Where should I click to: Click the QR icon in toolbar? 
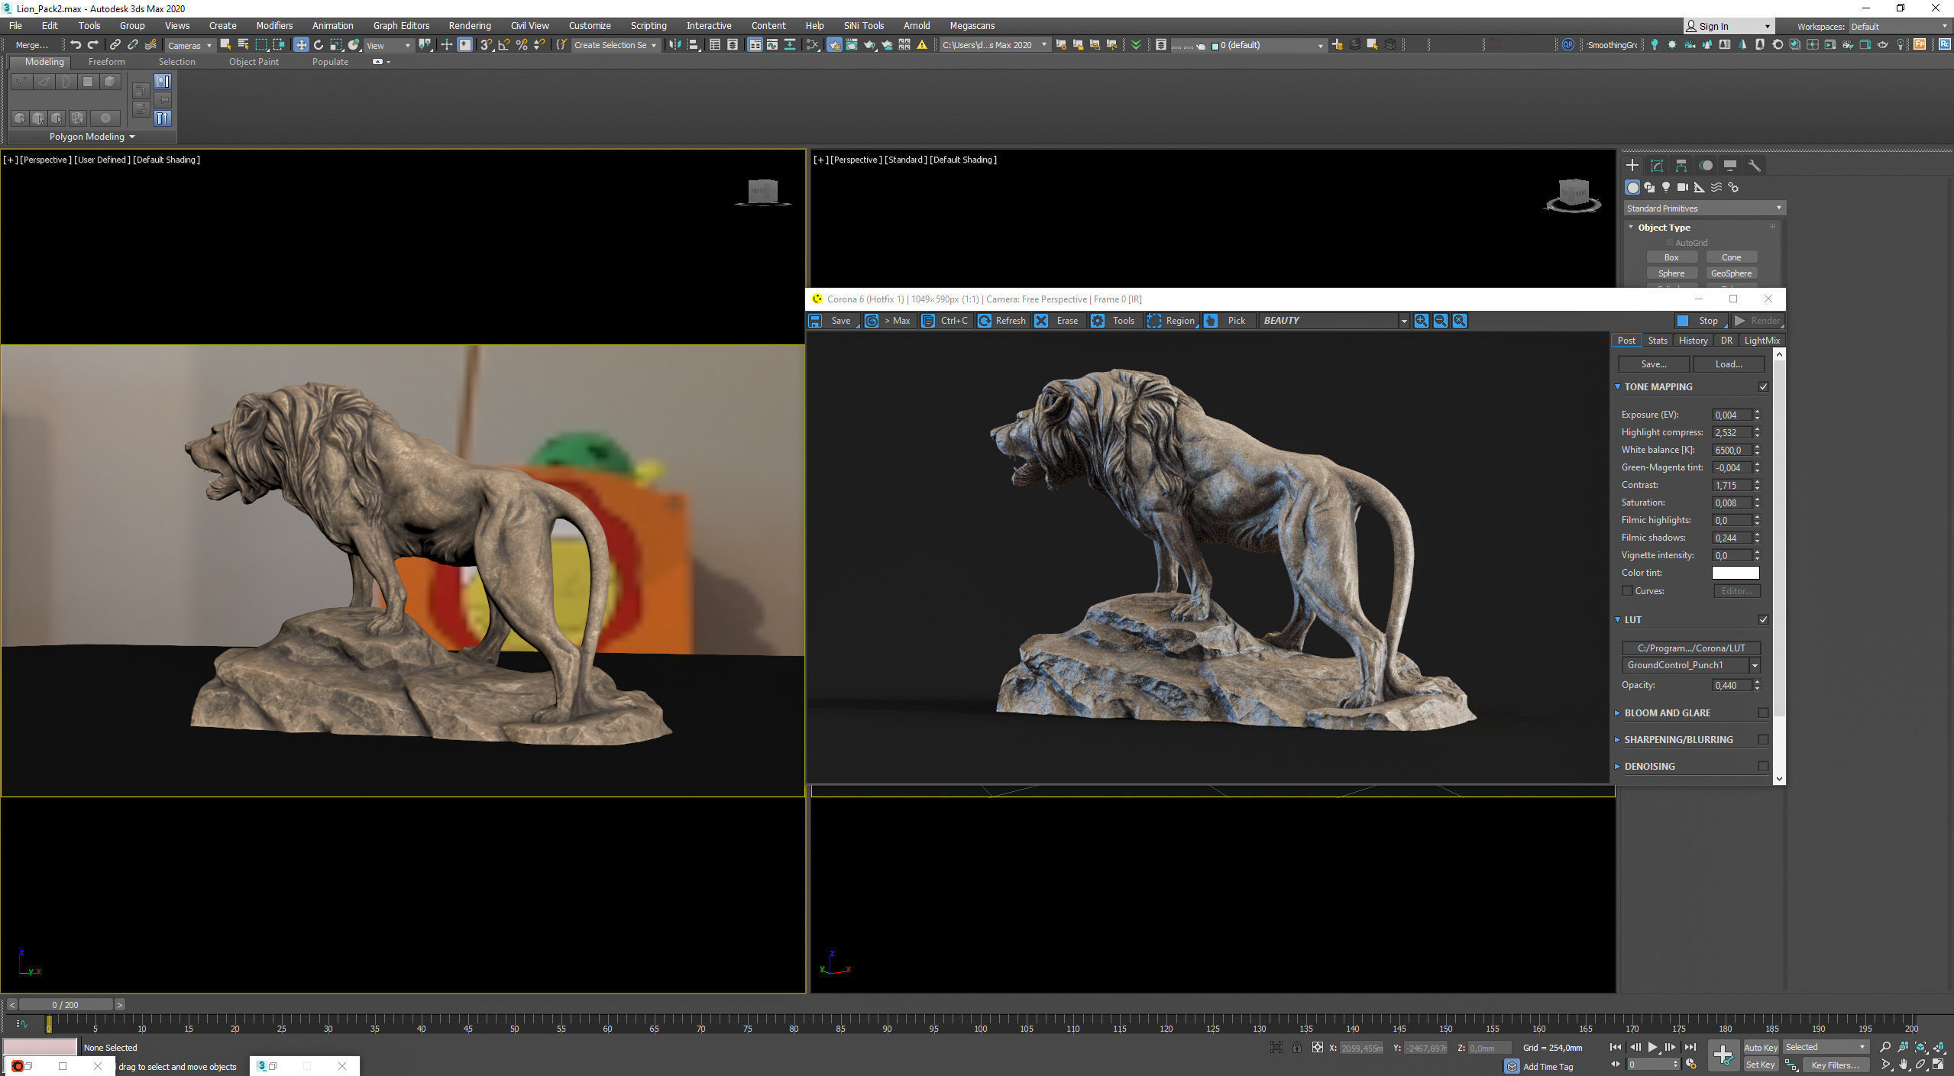point(1567,45)
